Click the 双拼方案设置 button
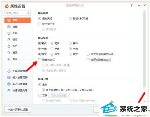Screen dimensions: 150x117 (59, 95)
